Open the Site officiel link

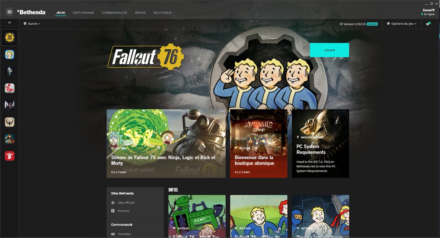pyautogui.click(x=126, y=202)
